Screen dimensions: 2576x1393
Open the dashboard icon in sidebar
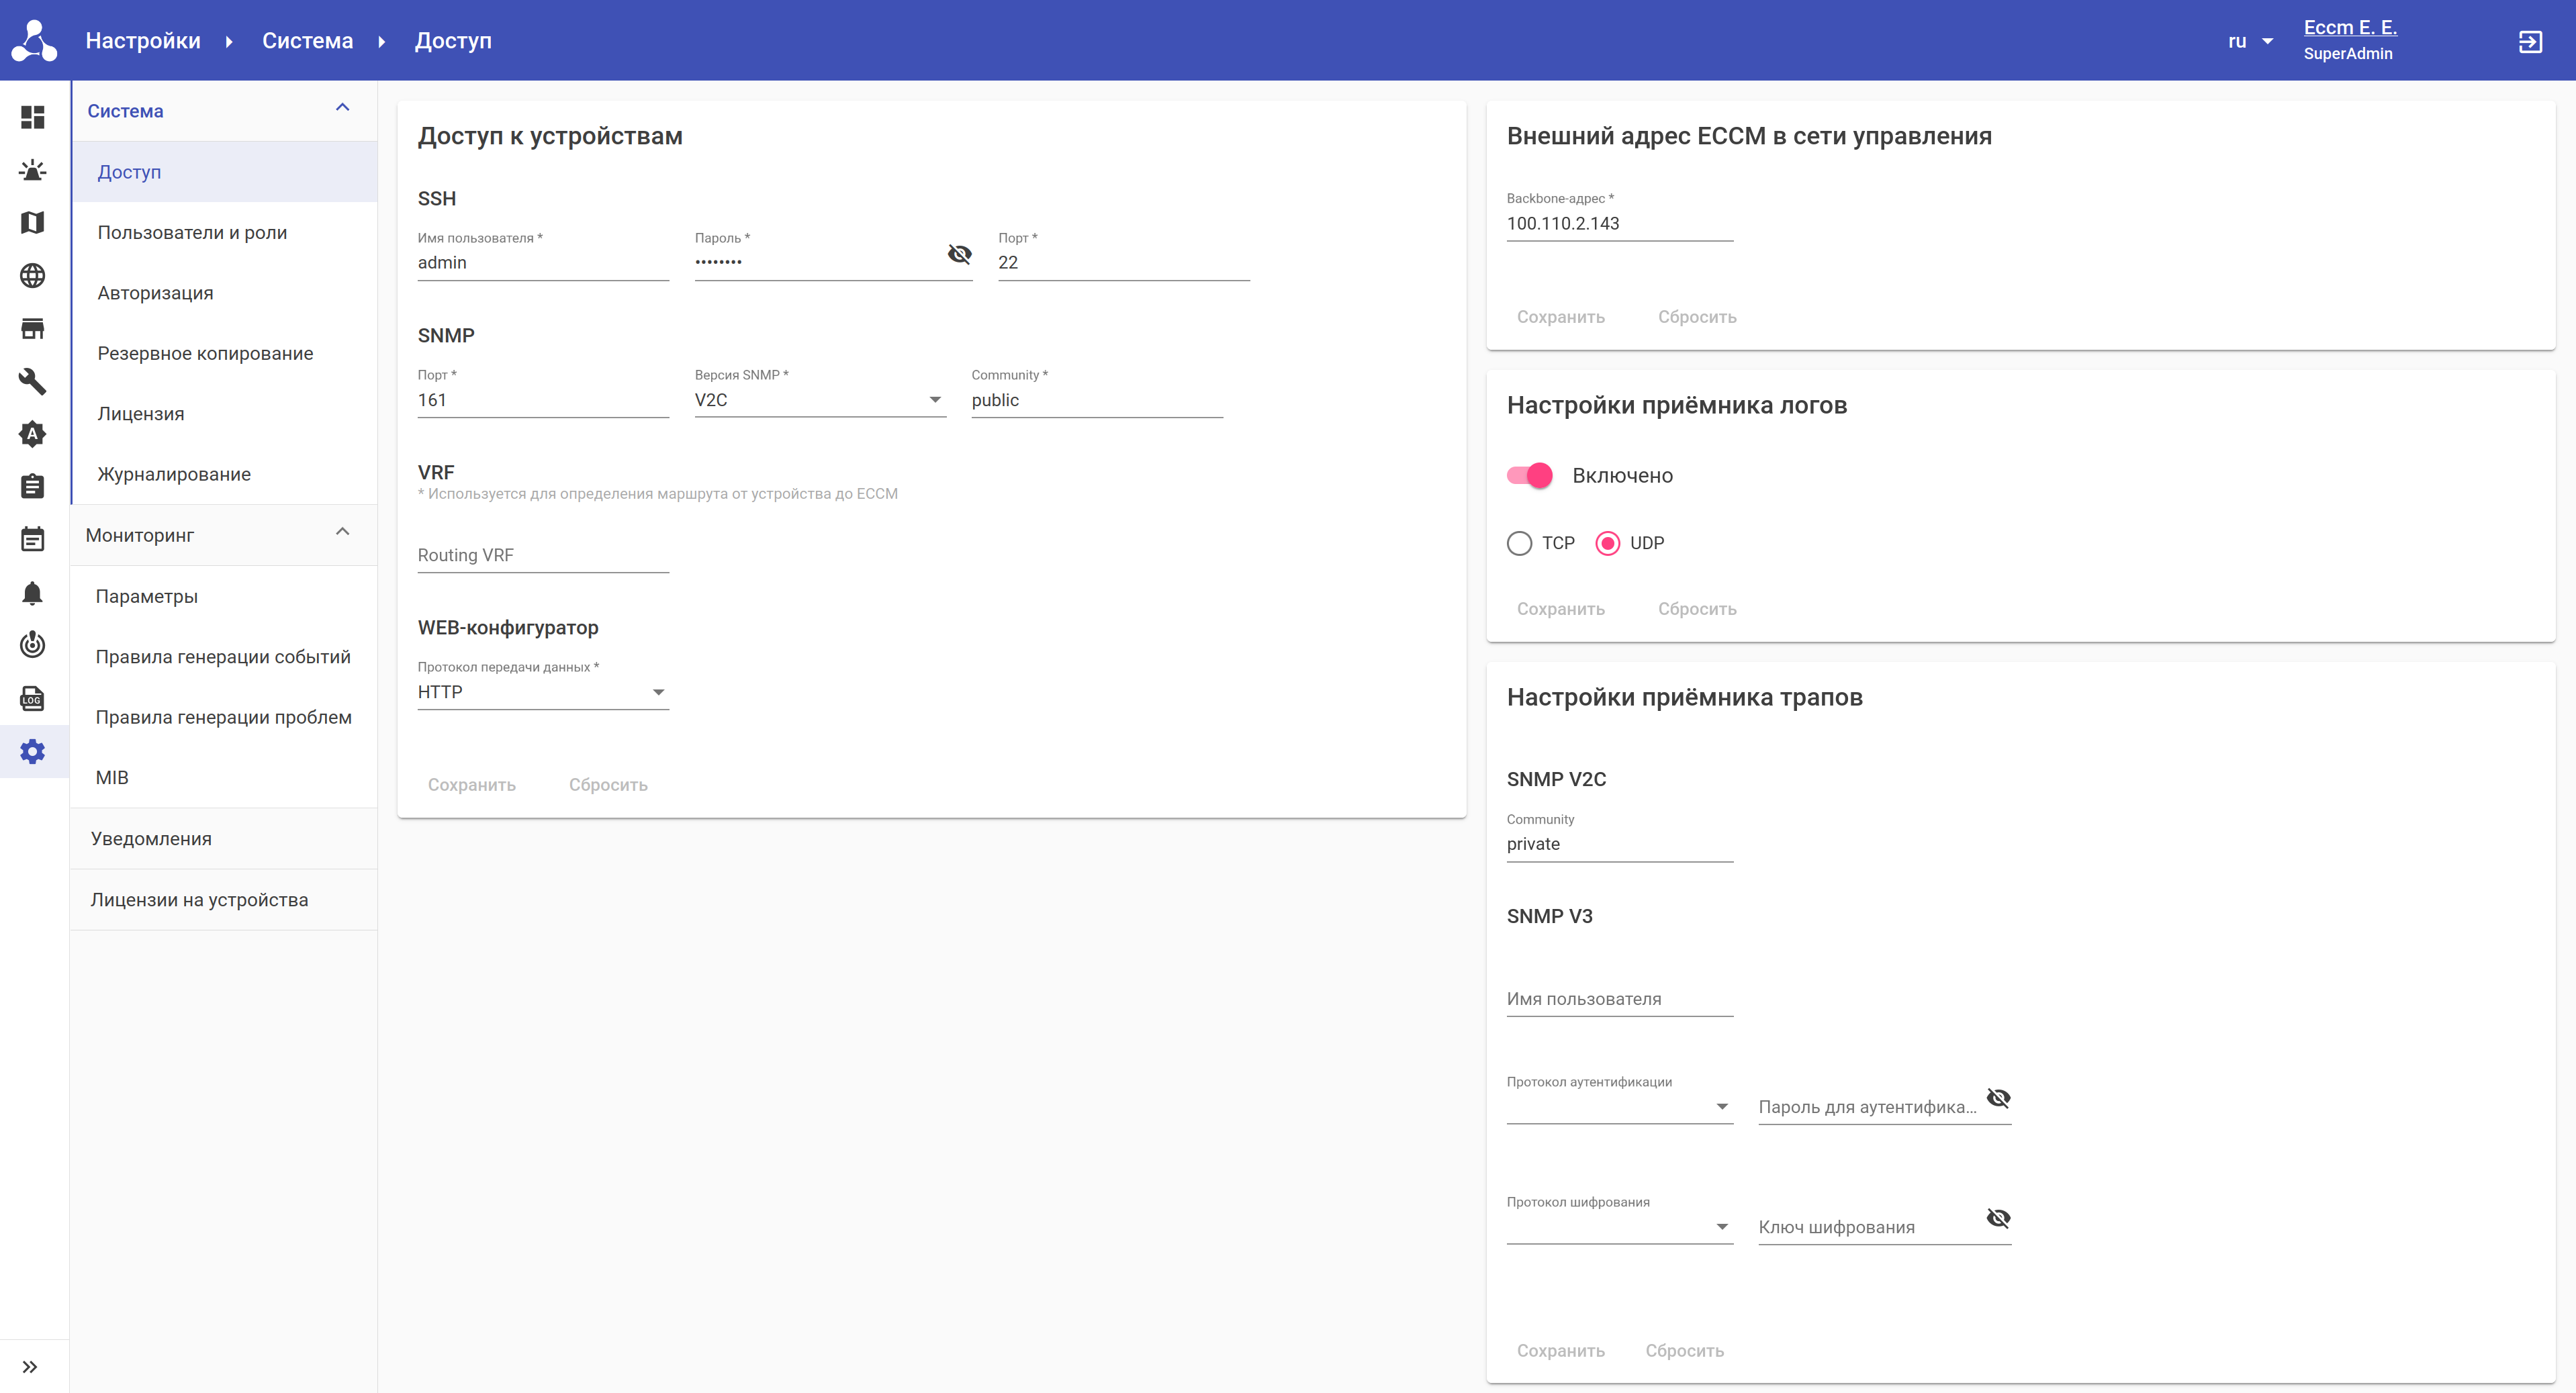[x=33, y=118]
